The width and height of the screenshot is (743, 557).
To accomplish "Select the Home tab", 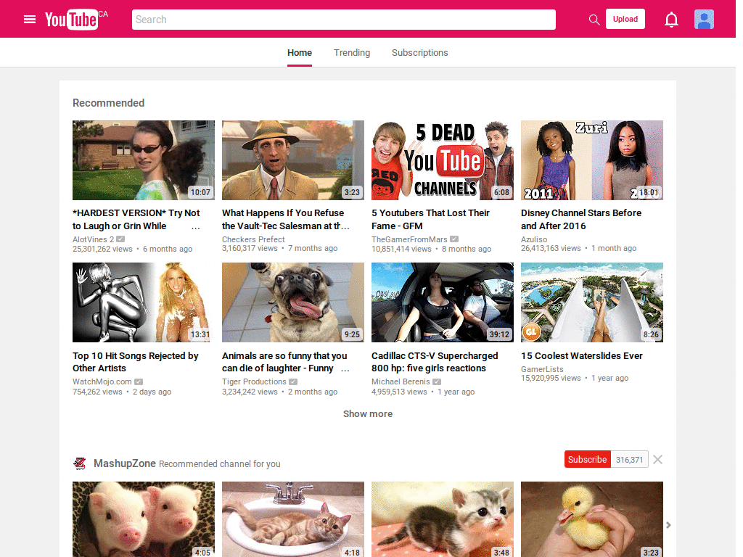I will pyautogui.click(x=300, y=52).
